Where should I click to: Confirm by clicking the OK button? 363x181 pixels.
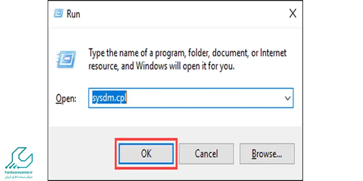coord(146,153)
